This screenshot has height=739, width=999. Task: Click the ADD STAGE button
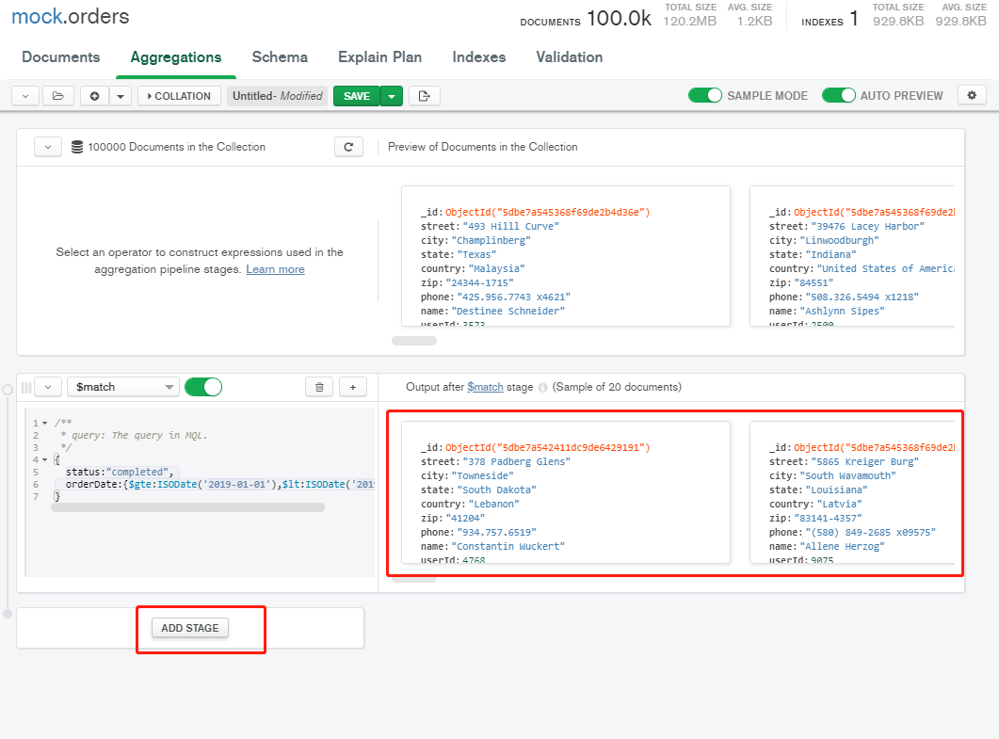[x=190, y=628]
